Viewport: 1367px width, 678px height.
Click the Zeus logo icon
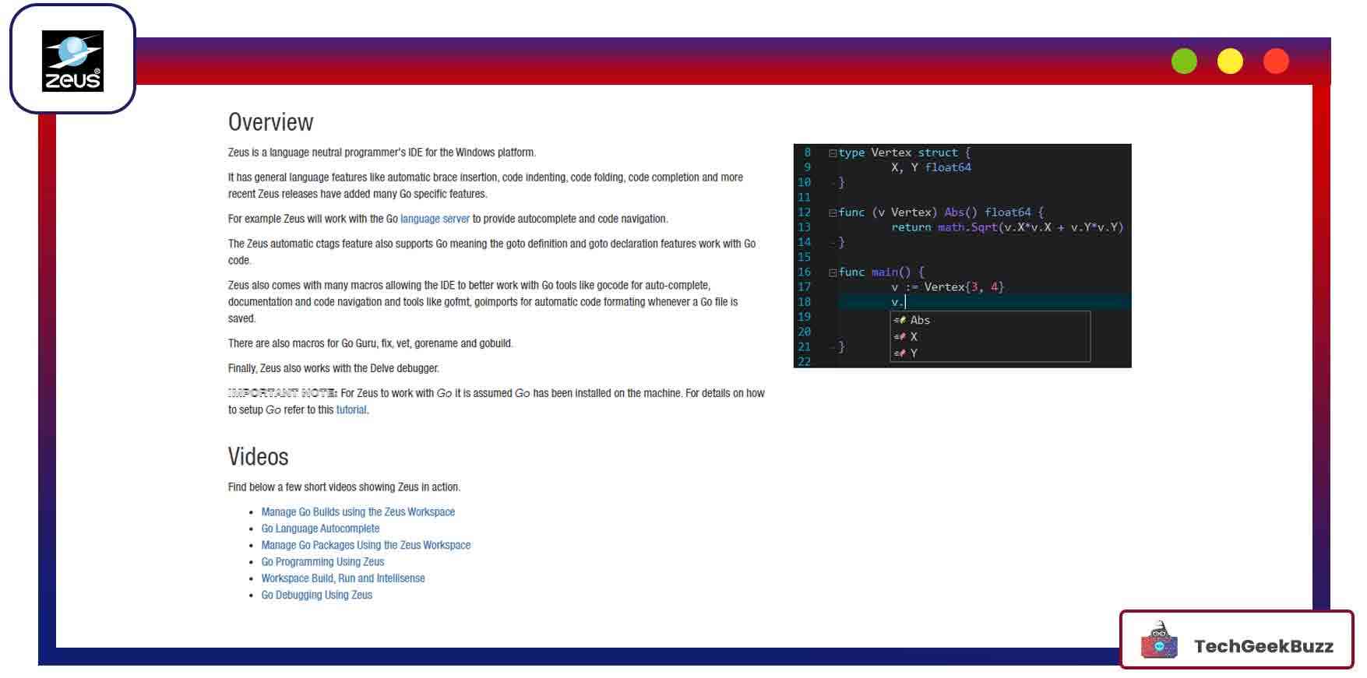pyautogui.click(x=72, y=61)
